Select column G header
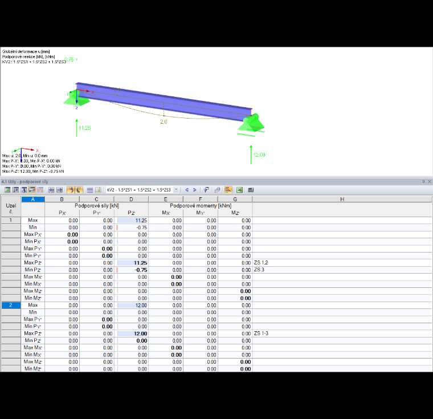 click(235, 200)
